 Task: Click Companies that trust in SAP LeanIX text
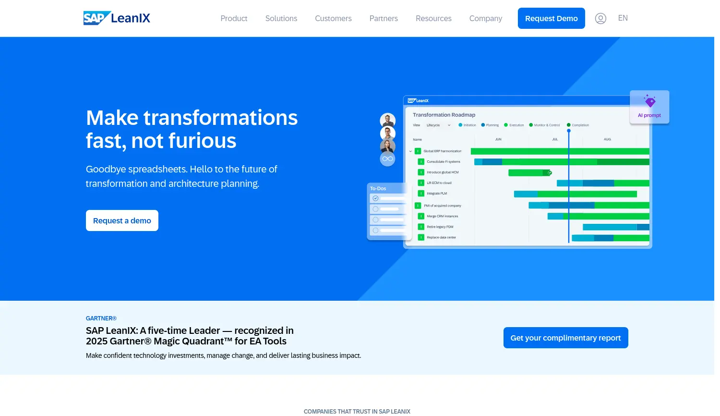pos(357,412)
